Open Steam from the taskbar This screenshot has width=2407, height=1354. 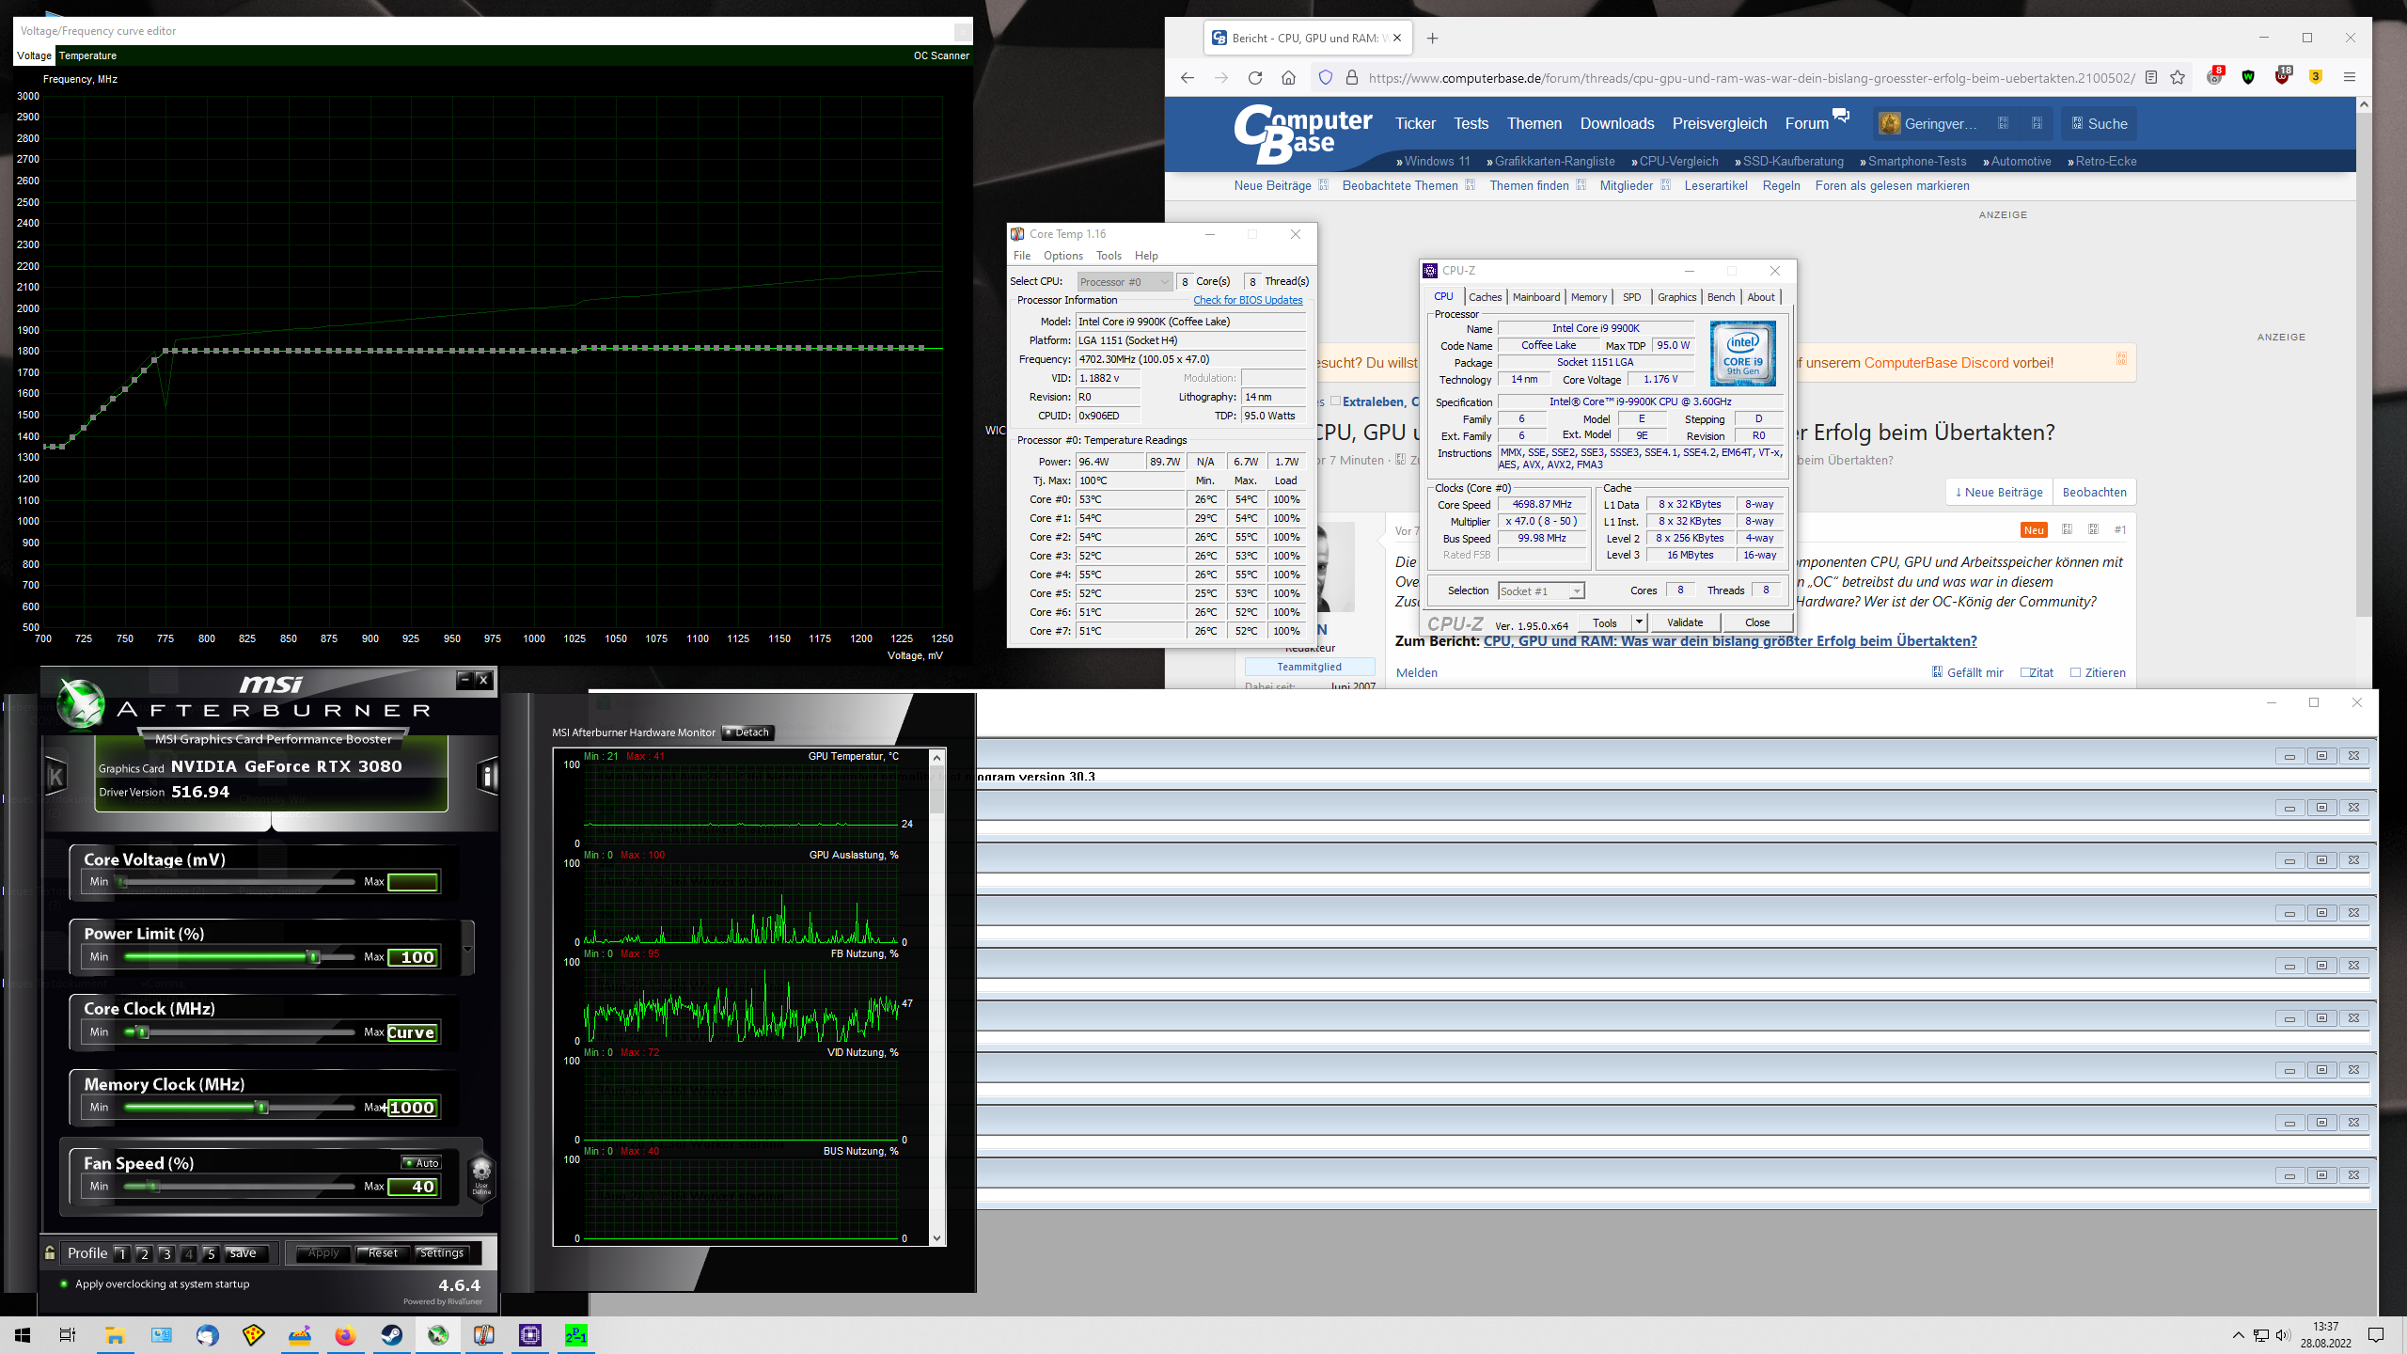[x=392, y=1335]
